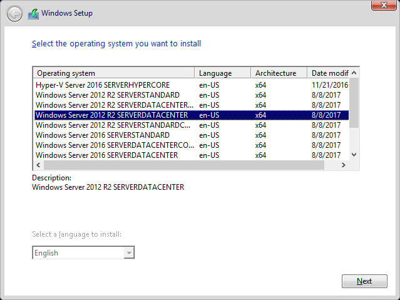Image resolution: width=400 pixels, height=300 pixels.
Task: Click horizontal scroll left arrow
Action: pyautogui.click(x=39, y=165)
